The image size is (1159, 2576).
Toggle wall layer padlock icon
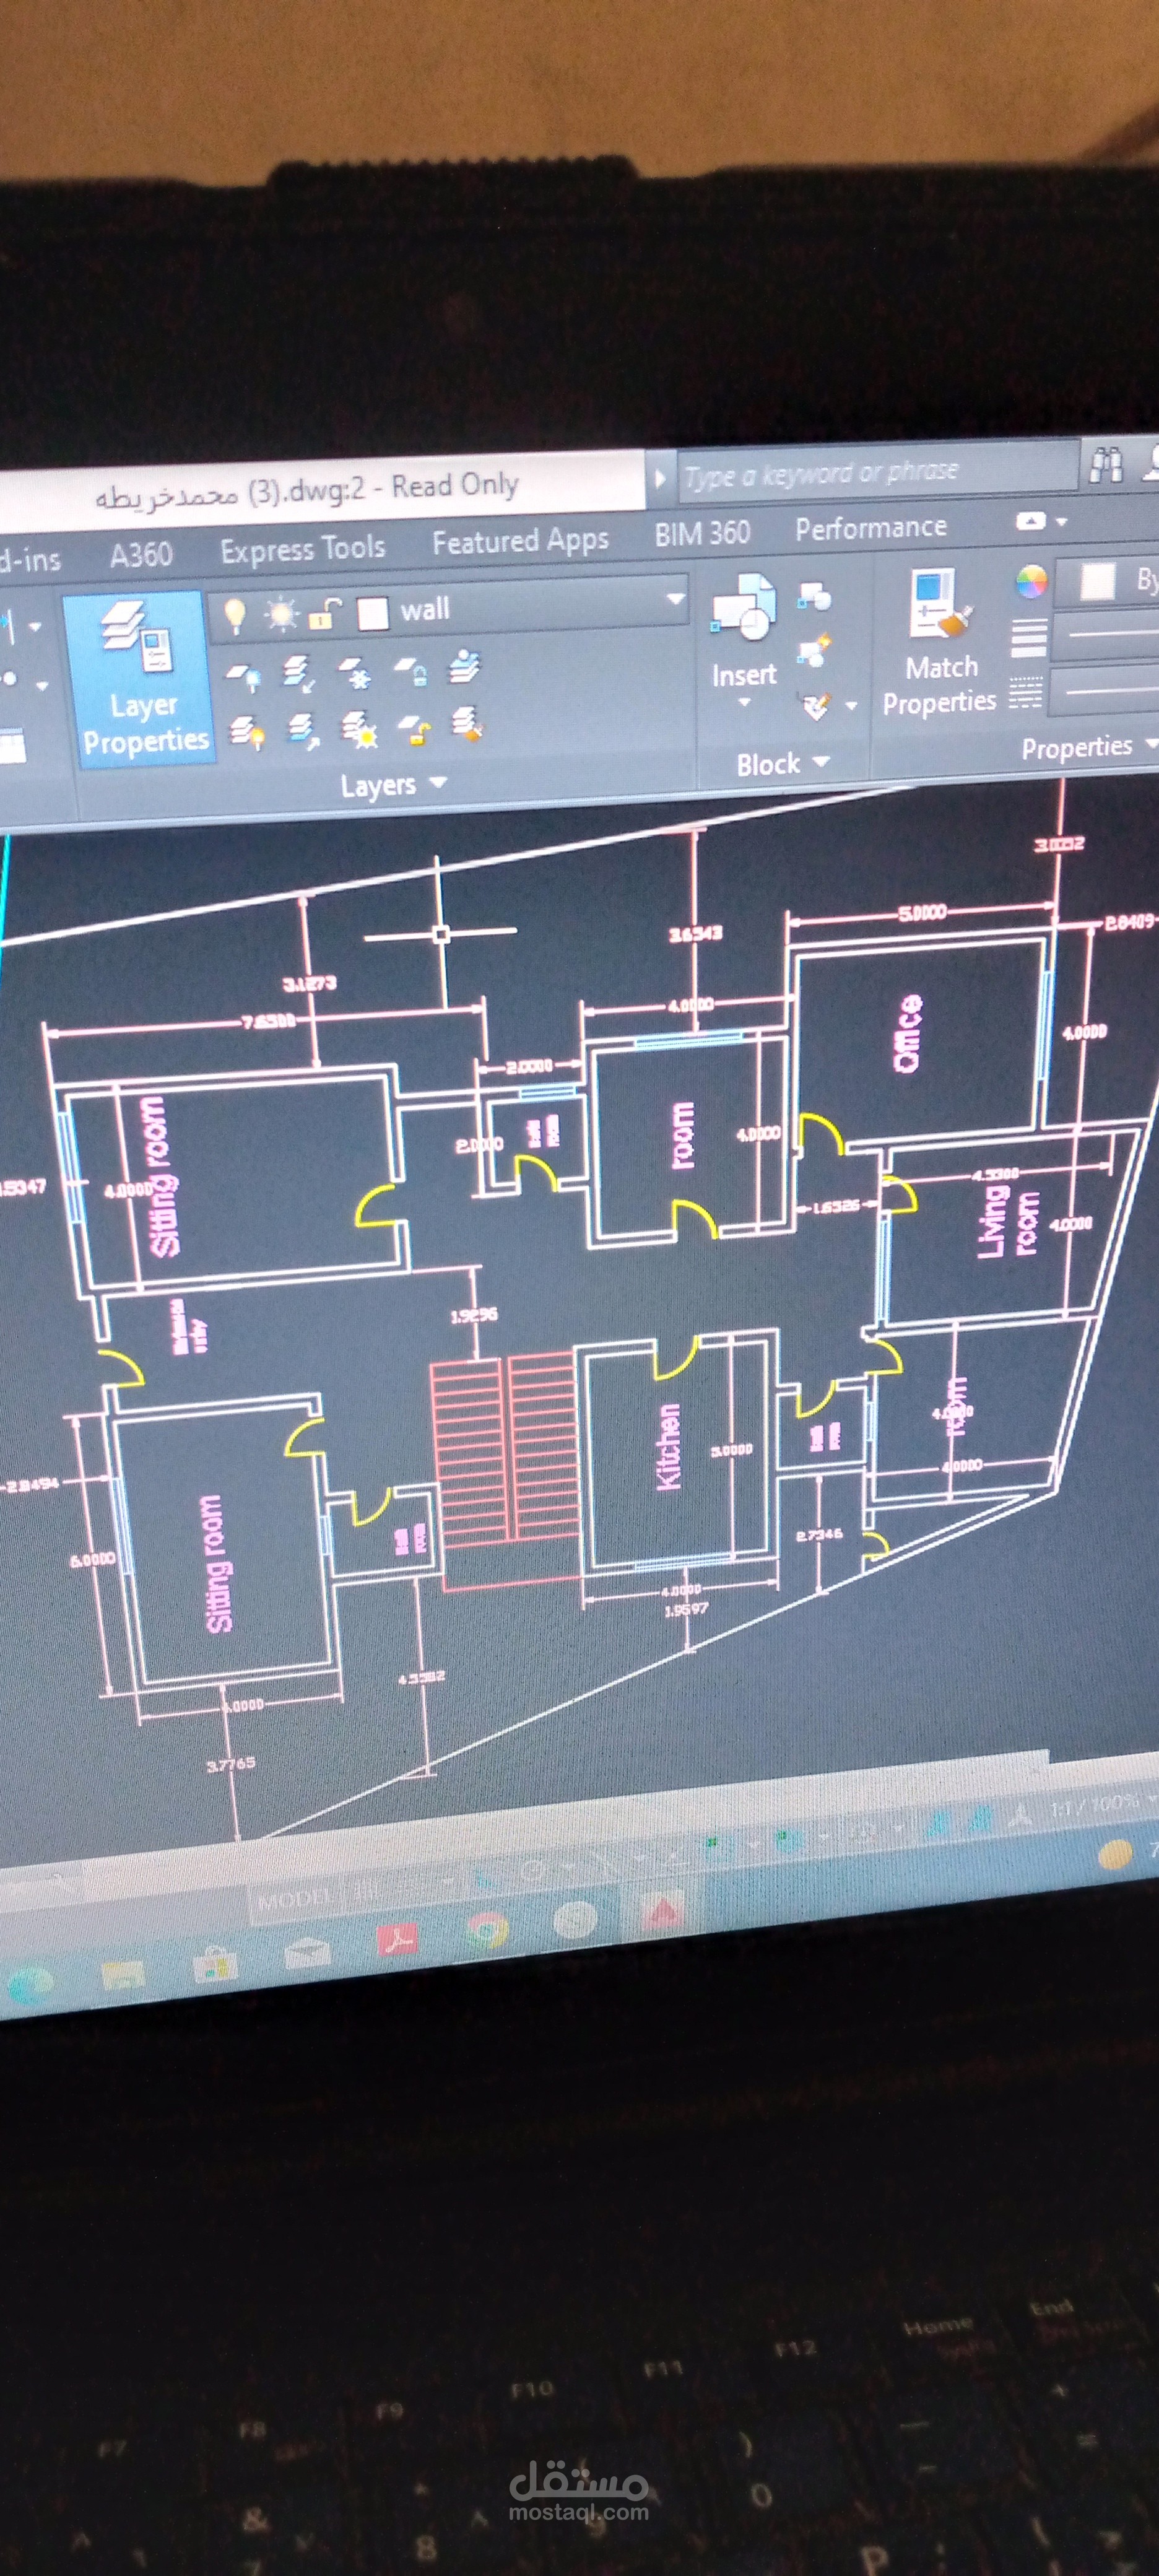pyautogui.click(x=326, y=612)
